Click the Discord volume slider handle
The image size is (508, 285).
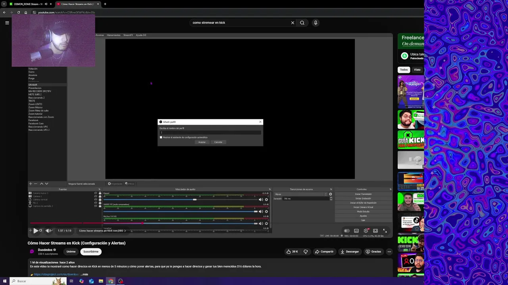tap(194, 199)
